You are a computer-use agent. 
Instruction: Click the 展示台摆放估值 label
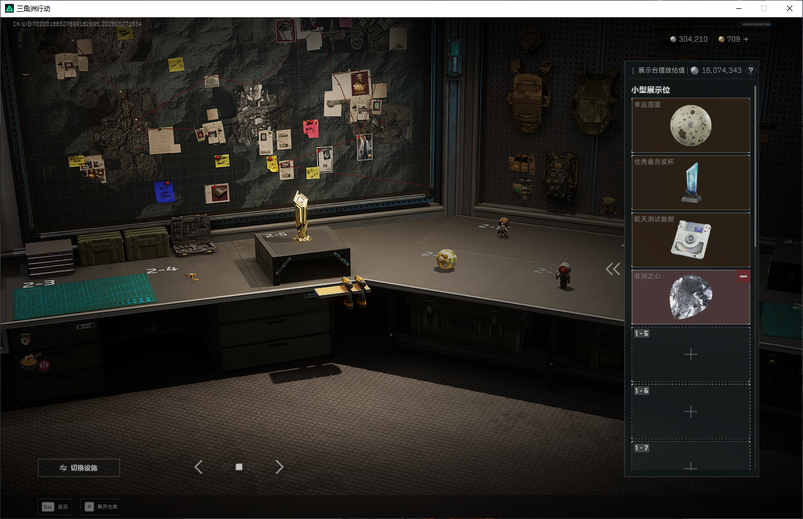(x=662, y=70)
